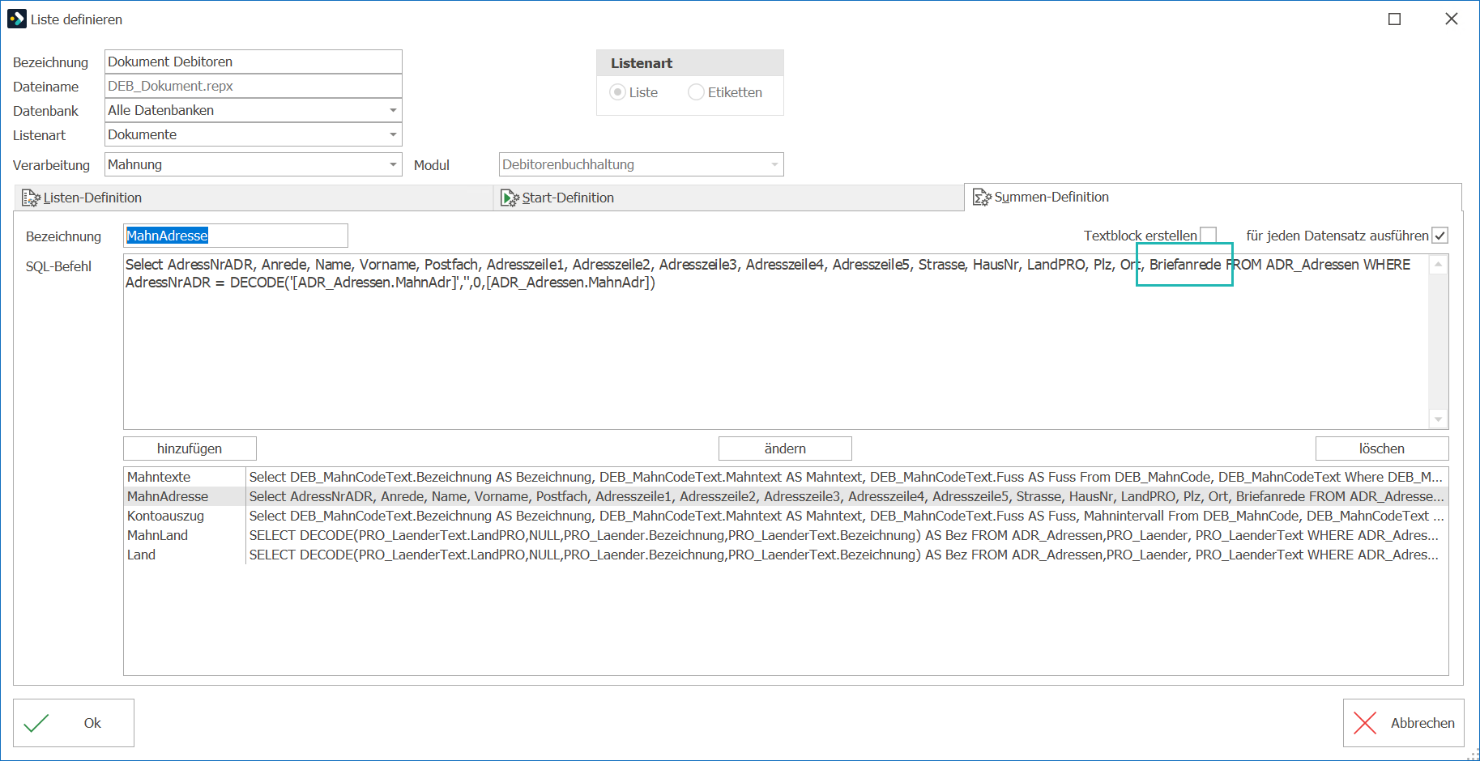Open the Modul Debitorenbuchhaltung dropdown
Image resolution: width=1480 pixels, height=761 pixels.
click(x=774, y=164)
